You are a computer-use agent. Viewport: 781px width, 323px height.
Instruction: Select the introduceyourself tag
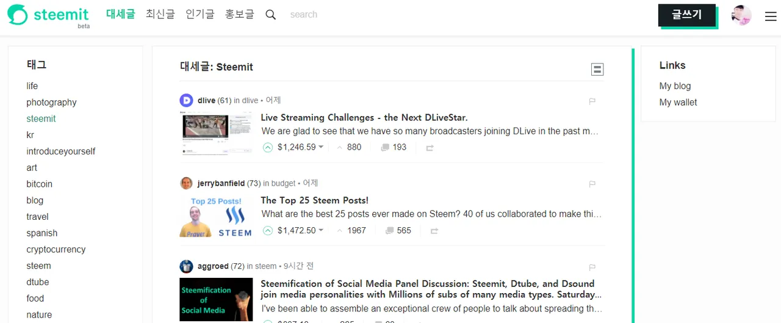click(x=61, y=151)
